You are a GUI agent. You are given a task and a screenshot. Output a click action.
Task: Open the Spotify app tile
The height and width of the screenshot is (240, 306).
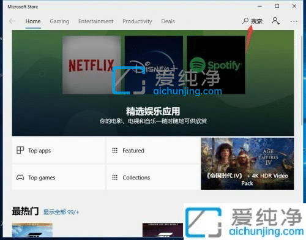pos(216,65)
